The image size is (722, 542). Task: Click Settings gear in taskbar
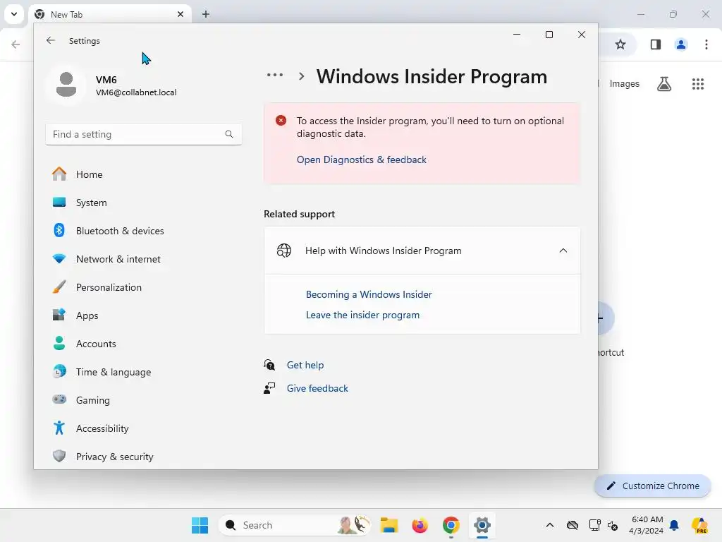click(x=482, y=525)
